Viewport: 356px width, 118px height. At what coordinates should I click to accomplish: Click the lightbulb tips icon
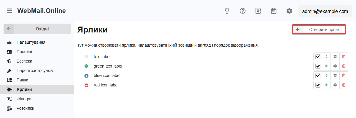(227, 11)
